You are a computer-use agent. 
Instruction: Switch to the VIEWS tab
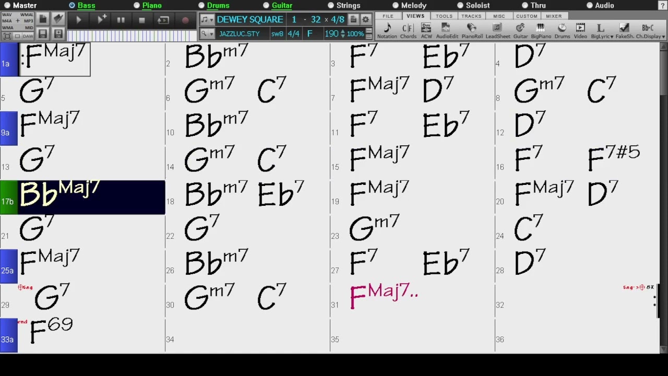415,16
